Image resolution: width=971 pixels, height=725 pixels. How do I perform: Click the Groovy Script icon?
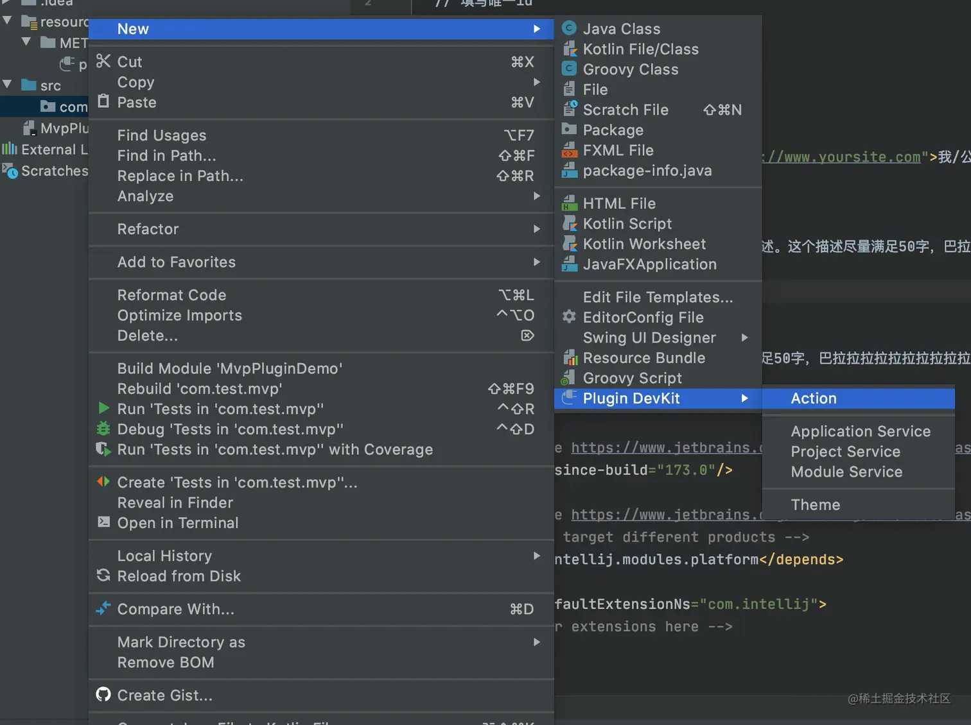569,378
